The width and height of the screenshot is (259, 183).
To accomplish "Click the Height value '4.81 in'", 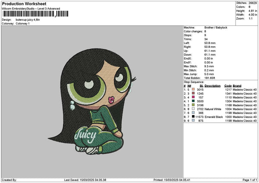I will [x=253, y=11].
